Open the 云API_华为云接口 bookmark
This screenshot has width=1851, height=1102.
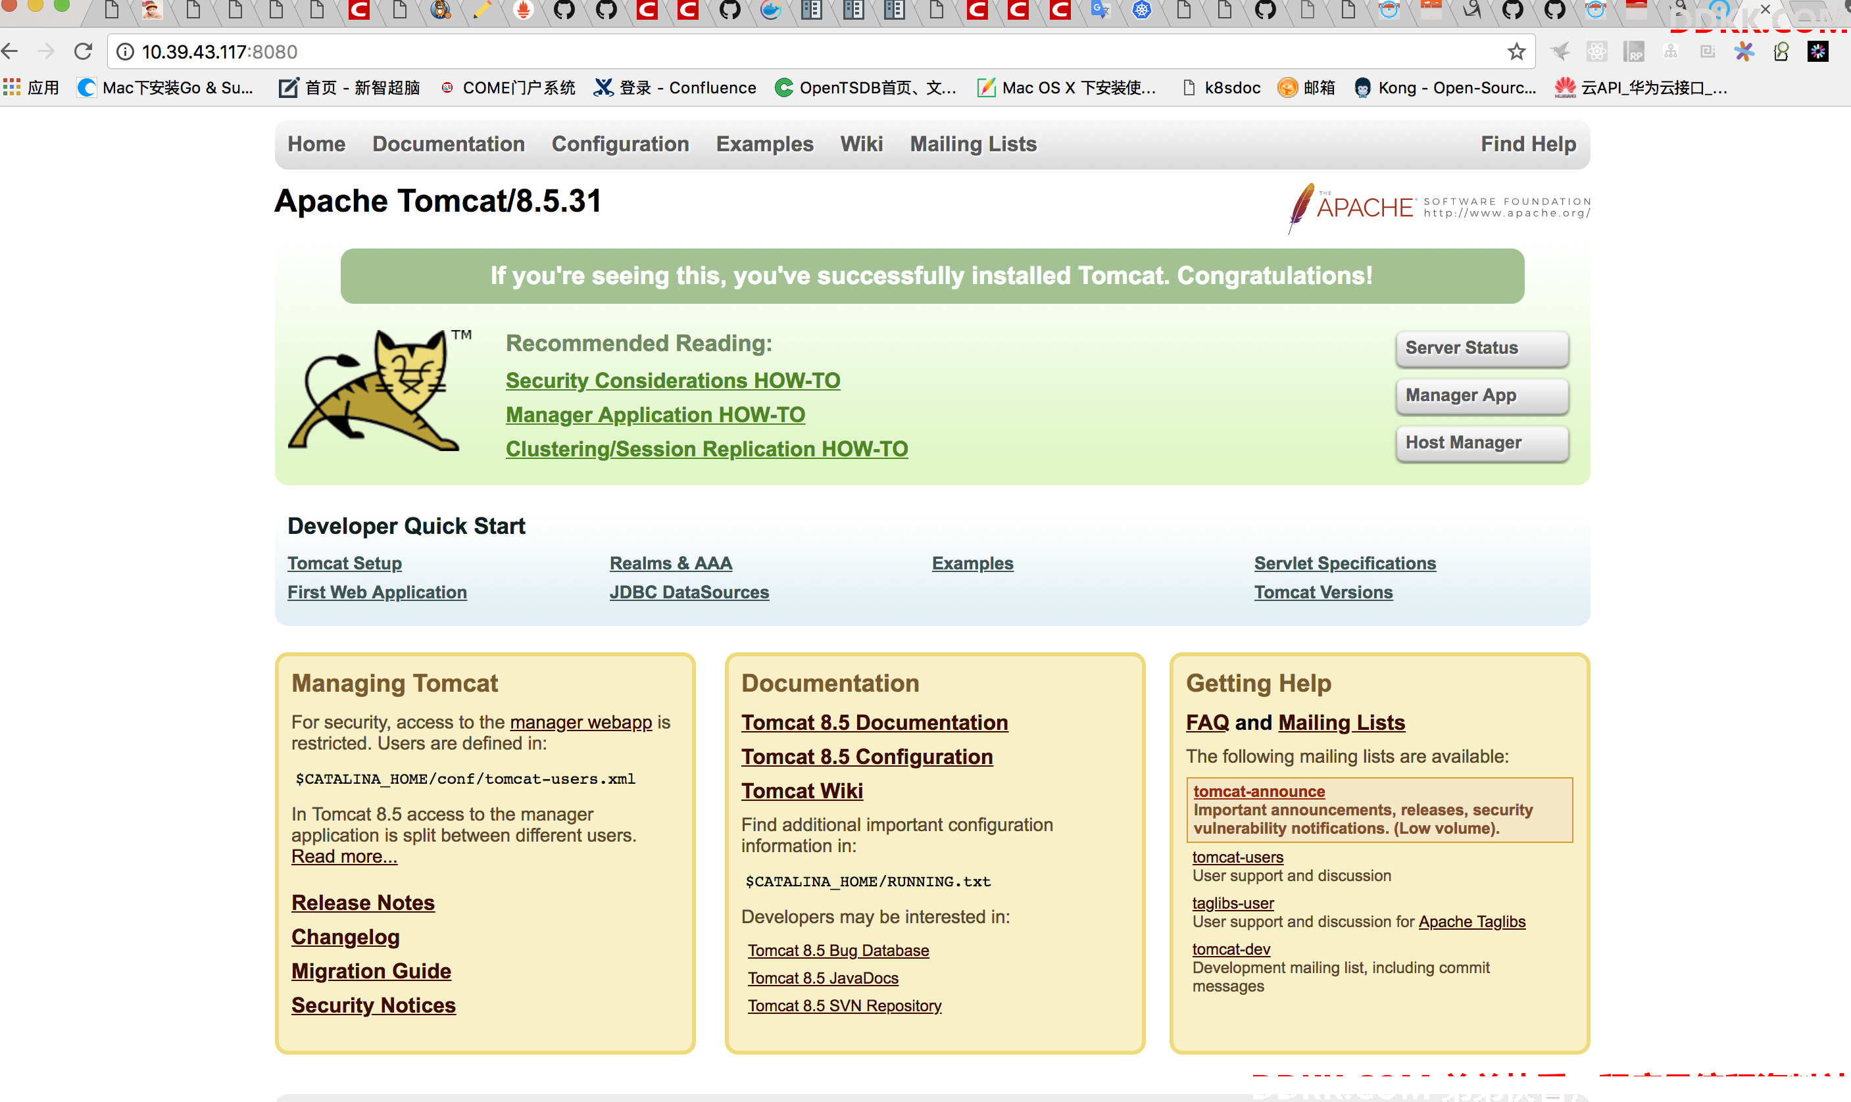tap(1641, 87)
